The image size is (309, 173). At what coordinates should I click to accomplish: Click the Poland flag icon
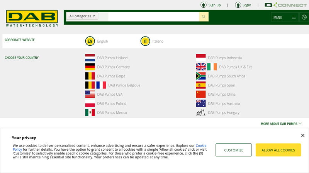(90, 103)
